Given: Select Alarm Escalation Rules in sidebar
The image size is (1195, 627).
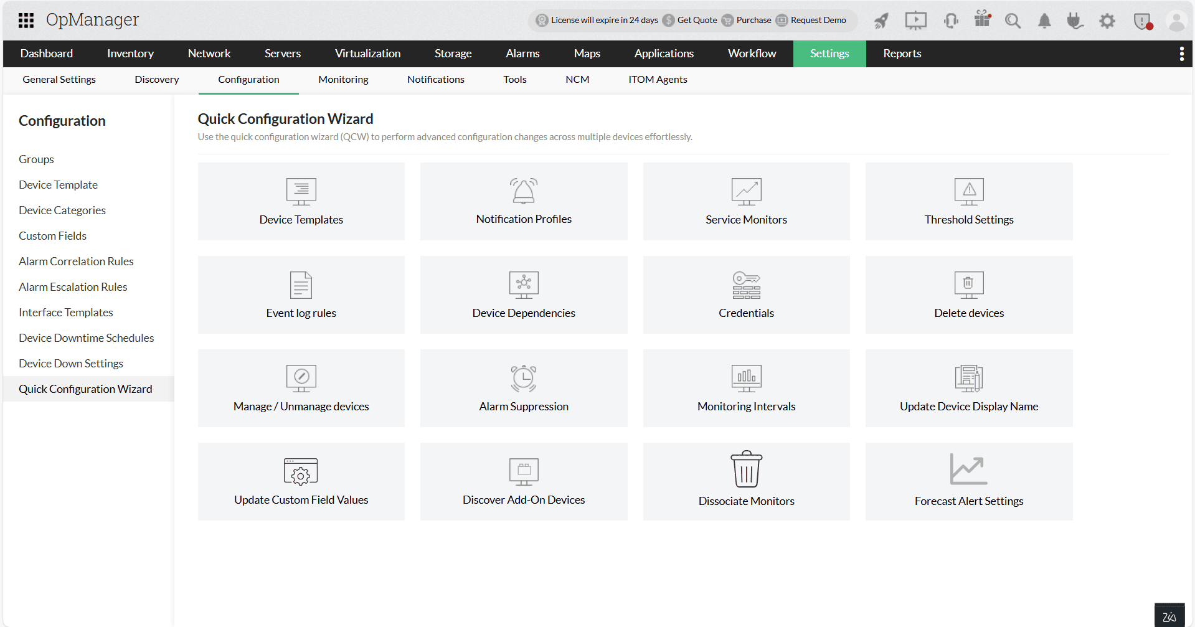Looking at the screenshot, I should 73,286.
